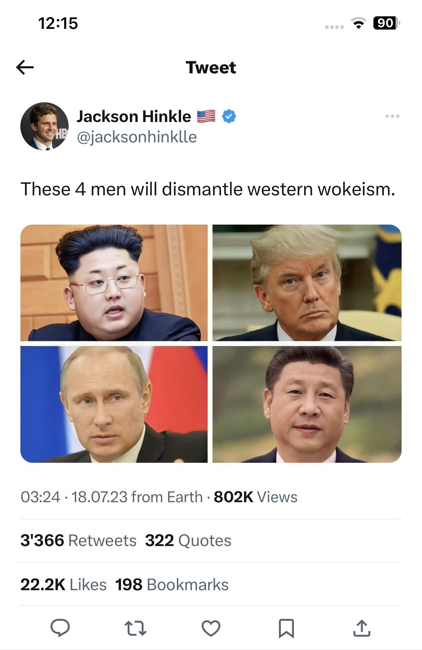Open the 22.2K Likes list

click(x=64, y=584)
